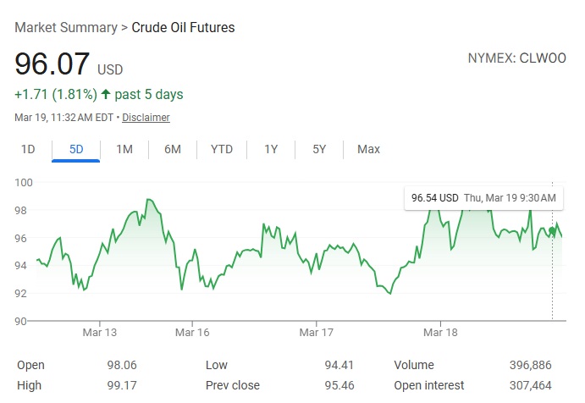Open the 5Y chart view
The height and width of the screenshot is (403, 585).
click(x=319, y=150)
